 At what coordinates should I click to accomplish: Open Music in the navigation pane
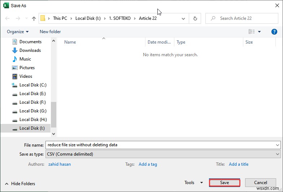[x=25, y=59]
